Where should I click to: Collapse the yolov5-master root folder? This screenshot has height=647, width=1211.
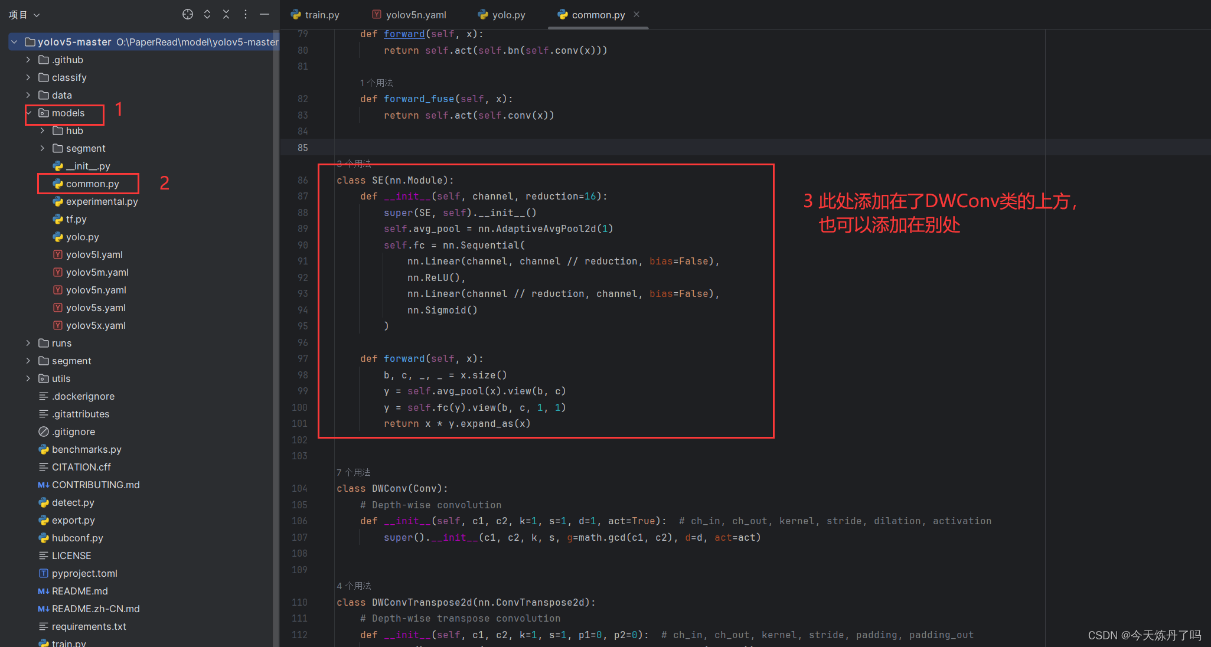(14, 42)
